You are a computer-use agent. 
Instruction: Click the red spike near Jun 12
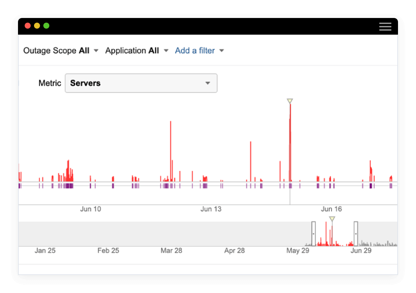point(170,150)
